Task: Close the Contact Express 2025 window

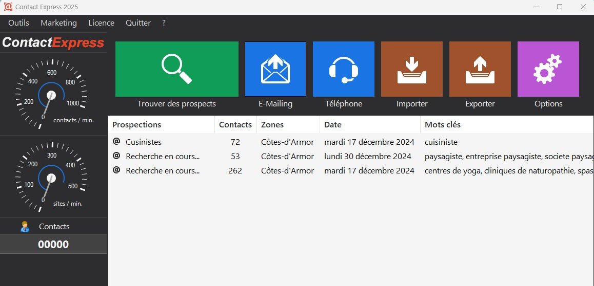Action: tap(583, 7)
